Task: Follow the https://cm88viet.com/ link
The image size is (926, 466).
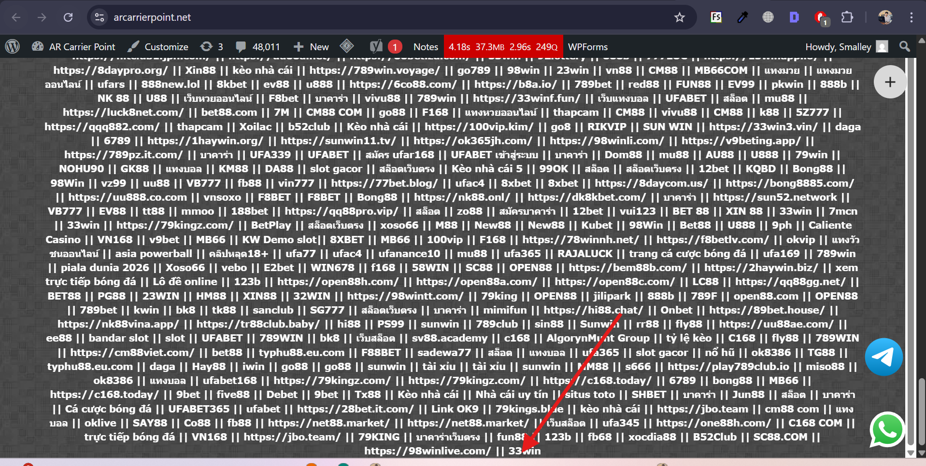Action: (132, 353)
